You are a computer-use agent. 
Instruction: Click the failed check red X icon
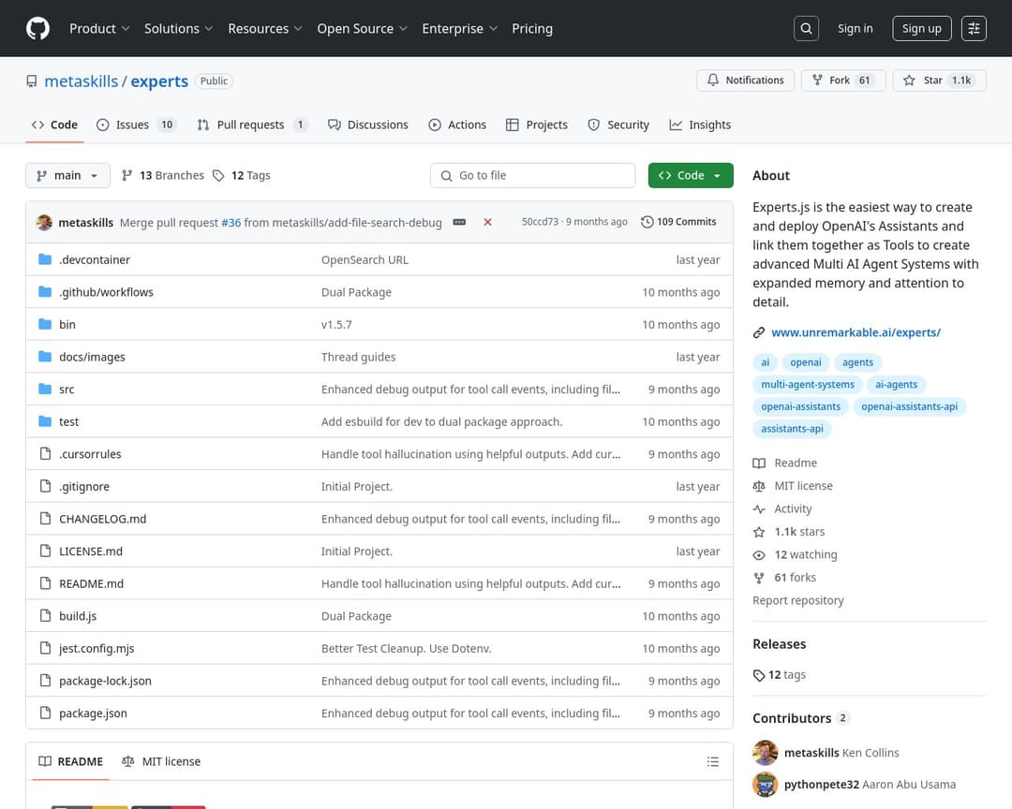(x=487, y=222)
